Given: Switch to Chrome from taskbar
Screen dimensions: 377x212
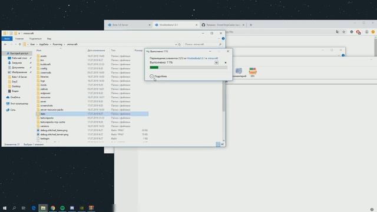Looking at the screenshot, I should [53, 208].
